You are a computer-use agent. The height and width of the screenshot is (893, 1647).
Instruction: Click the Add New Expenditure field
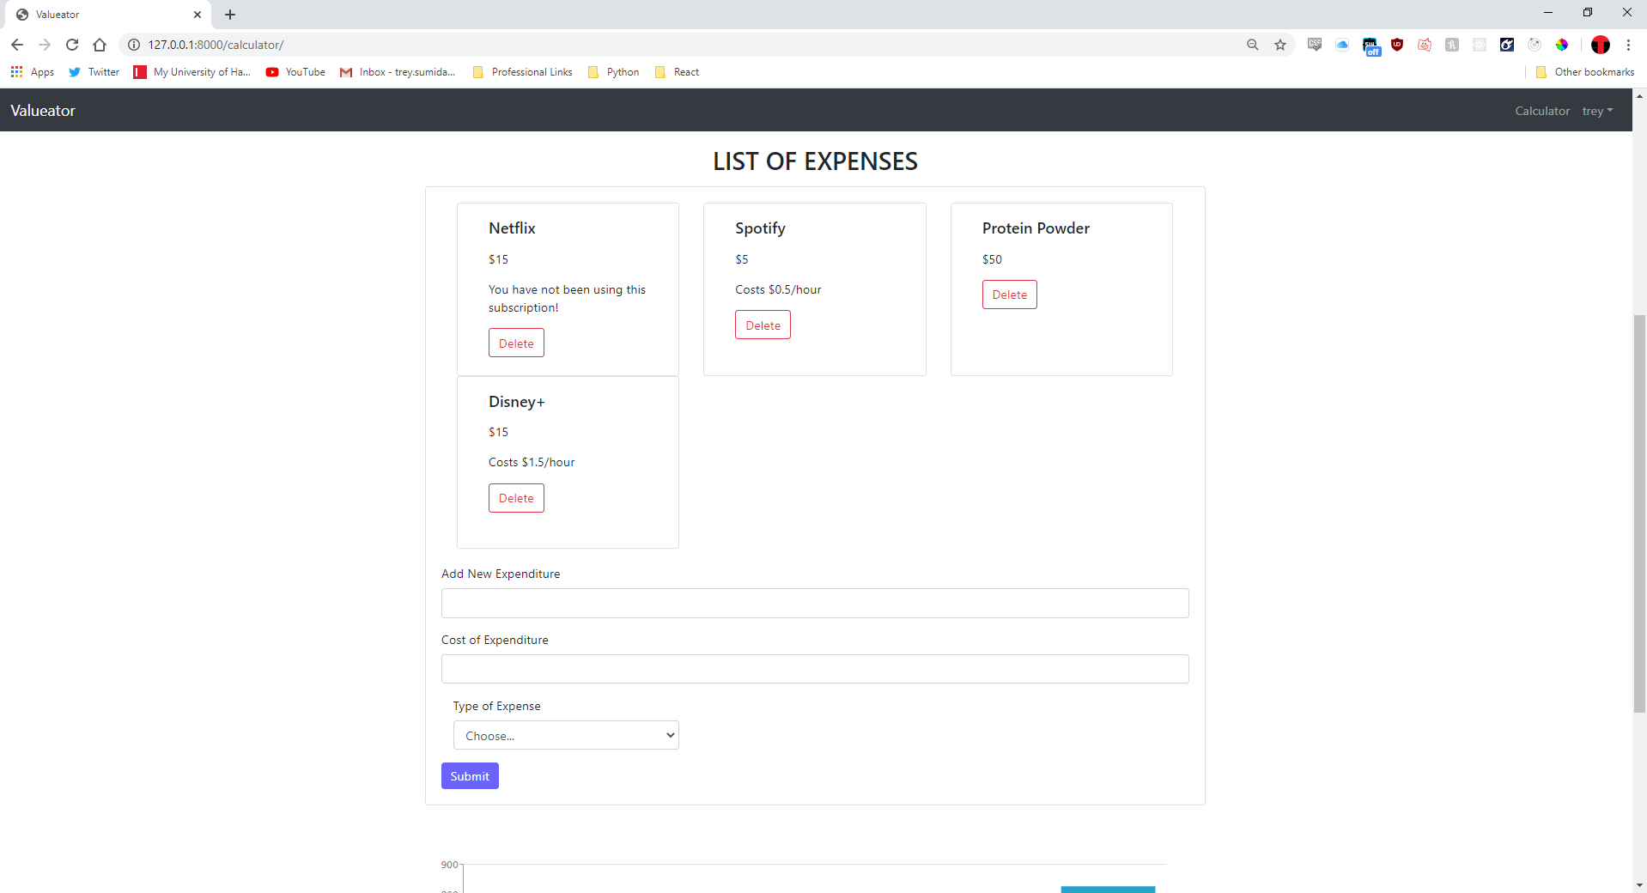815,603
